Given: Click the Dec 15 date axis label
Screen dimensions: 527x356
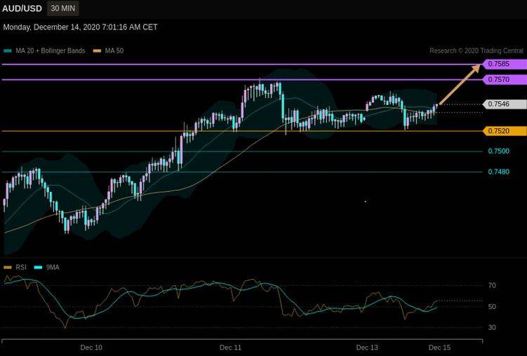Looking at the screenshot, I should pyautogui.click(x=439, y=348).
